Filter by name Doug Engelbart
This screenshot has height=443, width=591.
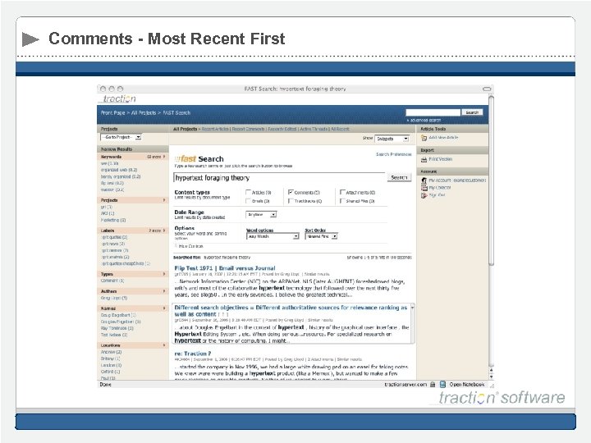(118, 315)
